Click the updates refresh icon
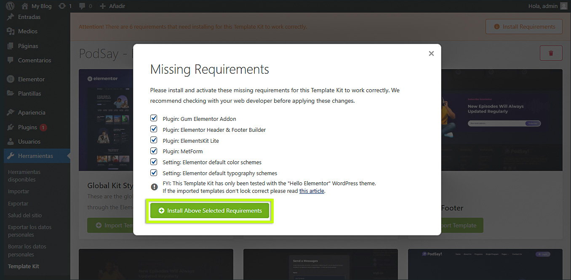 (62, 6)
